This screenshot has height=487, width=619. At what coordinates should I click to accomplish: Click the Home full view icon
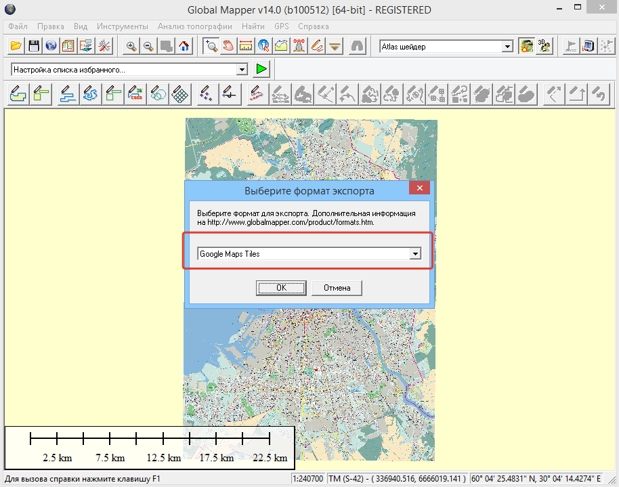pyautogui.click(x=184, y=46)
